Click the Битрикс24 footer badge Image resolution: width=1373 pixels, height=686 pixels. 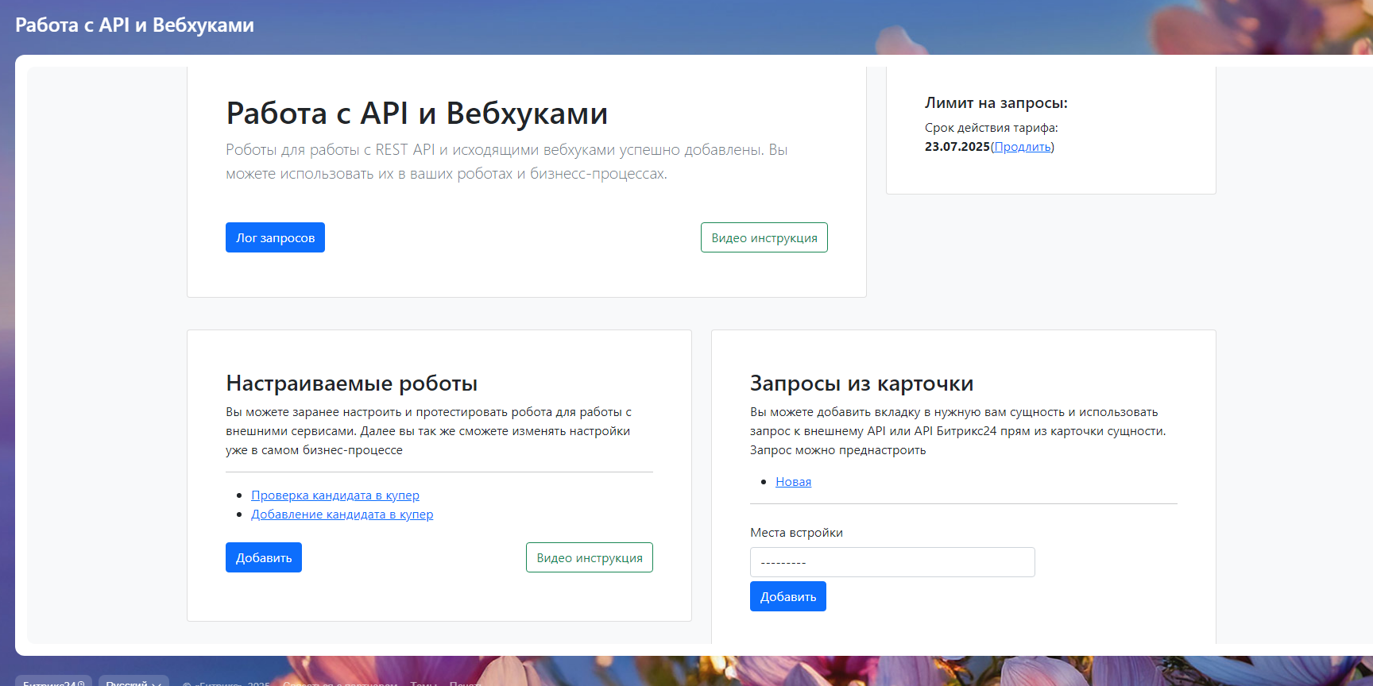(x=53, y=682)
